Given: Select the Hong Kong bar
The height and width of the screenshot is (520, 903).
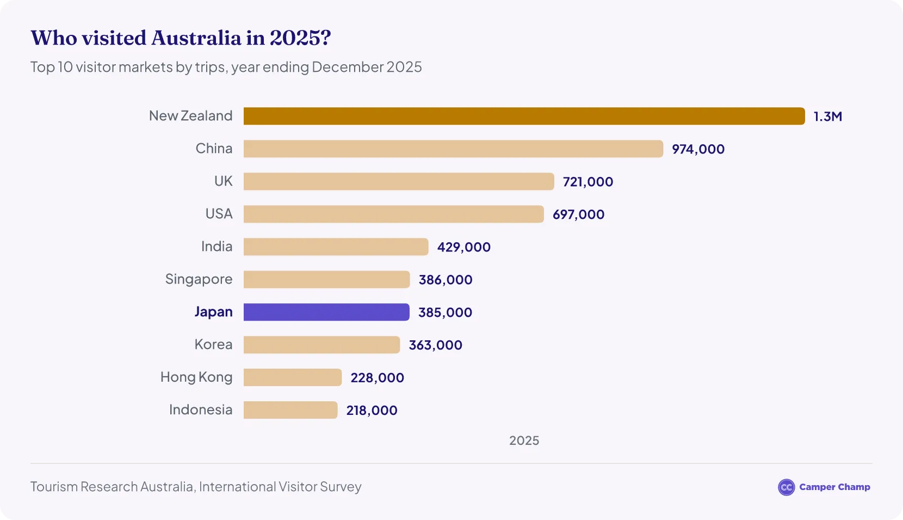Looking at the screenshot, I should tap(293, 377).
